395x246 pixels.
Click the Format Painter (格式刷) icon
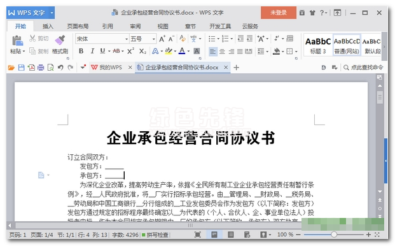[x=60, y=40]
